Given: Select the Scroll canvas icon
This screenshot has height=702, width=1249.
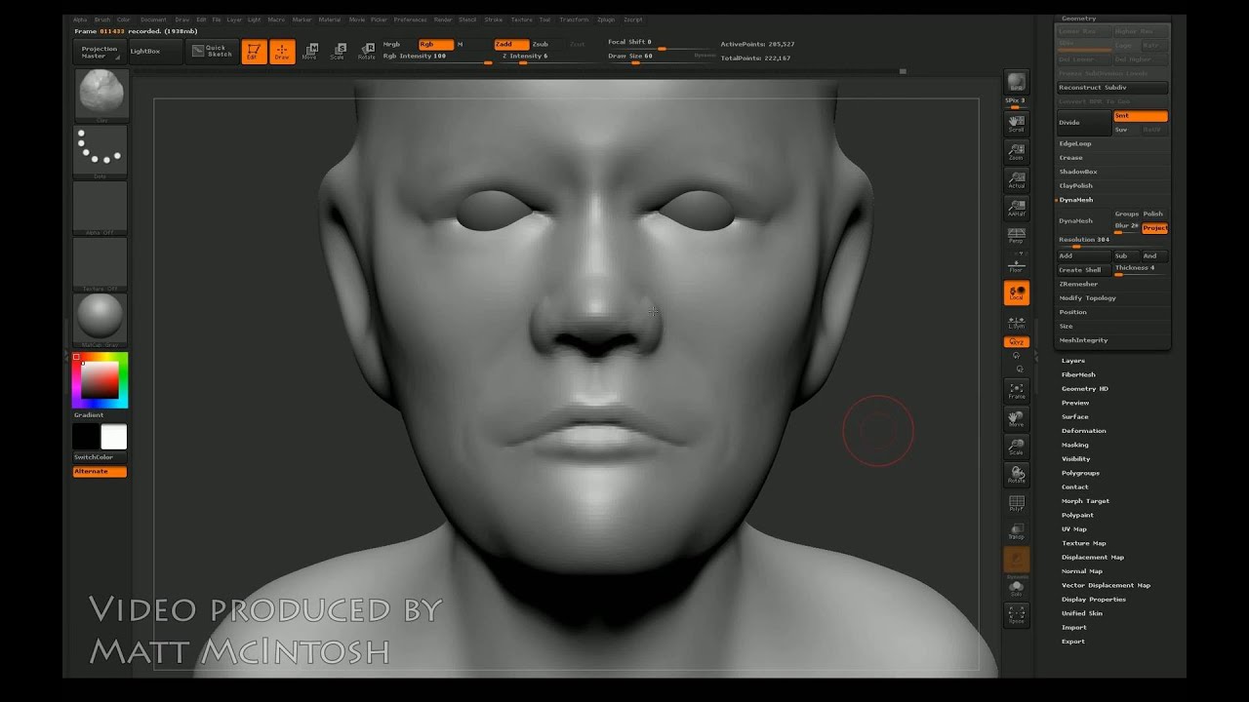Looking at the screenshot, I should (1016, 124).
